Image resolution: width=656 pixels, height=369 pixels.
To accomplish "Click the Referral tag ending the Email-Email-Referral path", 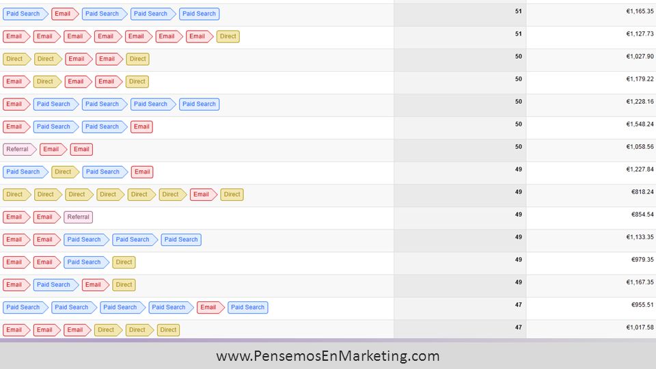I will point(78,217).
